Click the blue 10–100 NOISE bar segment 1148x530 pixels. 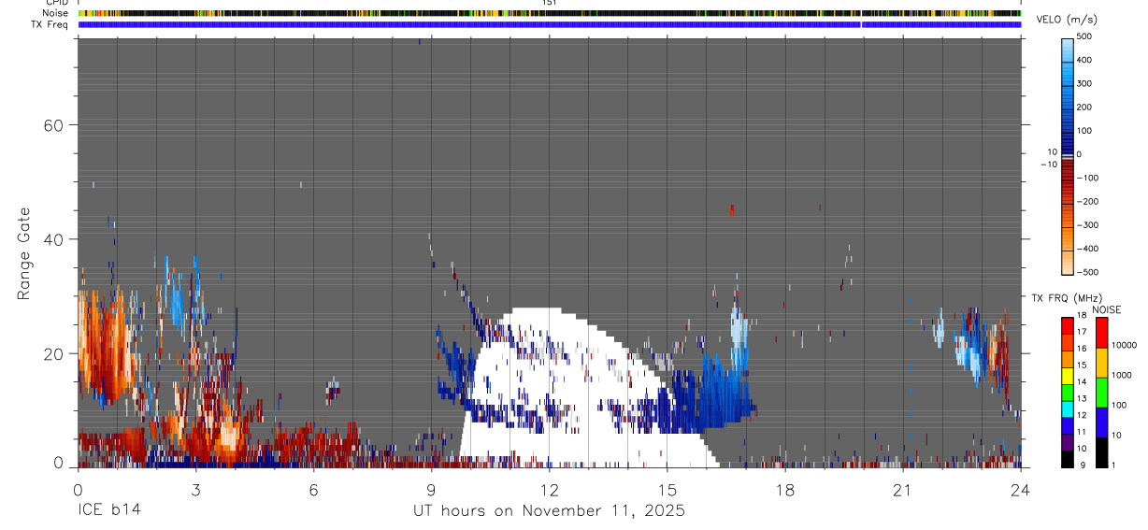click(x=1100, y=422)
